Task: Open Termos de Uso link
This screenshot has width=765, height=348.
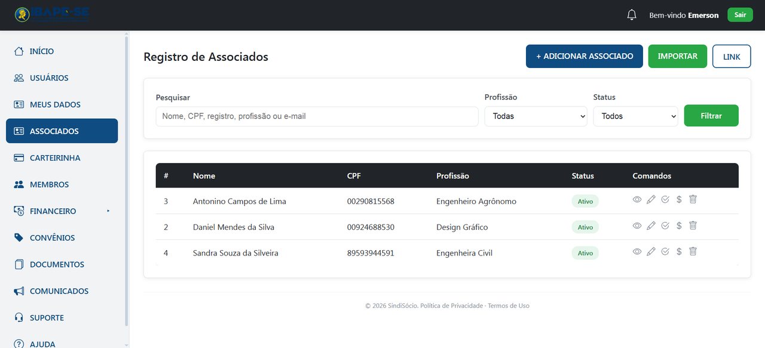Action: tap(509, 306)
